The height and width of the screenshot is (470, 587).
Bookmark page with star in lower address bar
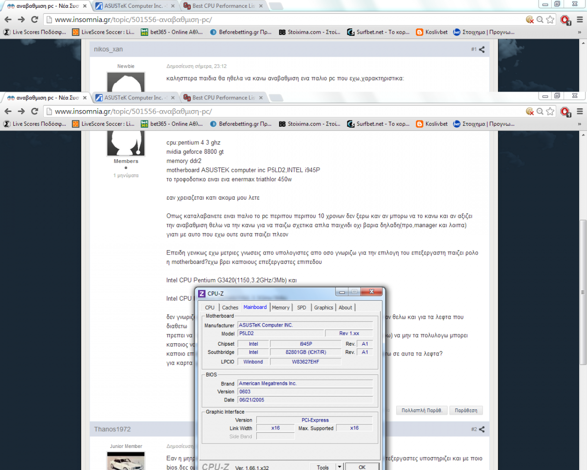click(550, 111)
